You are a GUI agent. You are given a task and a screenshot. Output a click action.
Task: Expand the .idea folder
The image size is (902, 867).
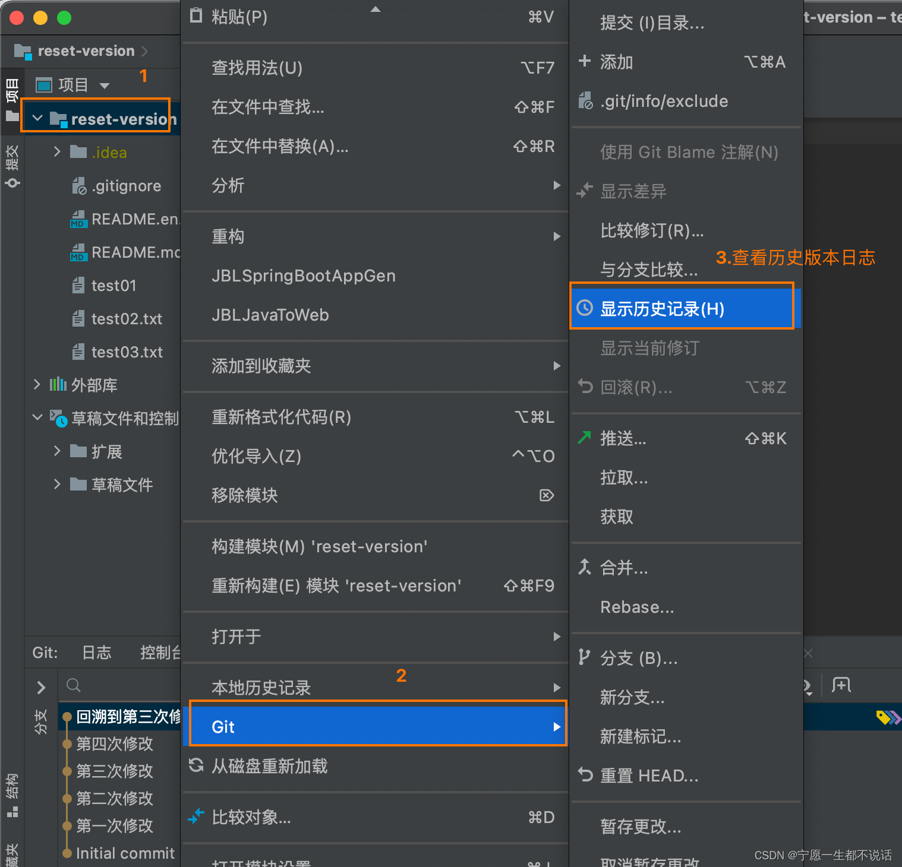coord(57,151)
